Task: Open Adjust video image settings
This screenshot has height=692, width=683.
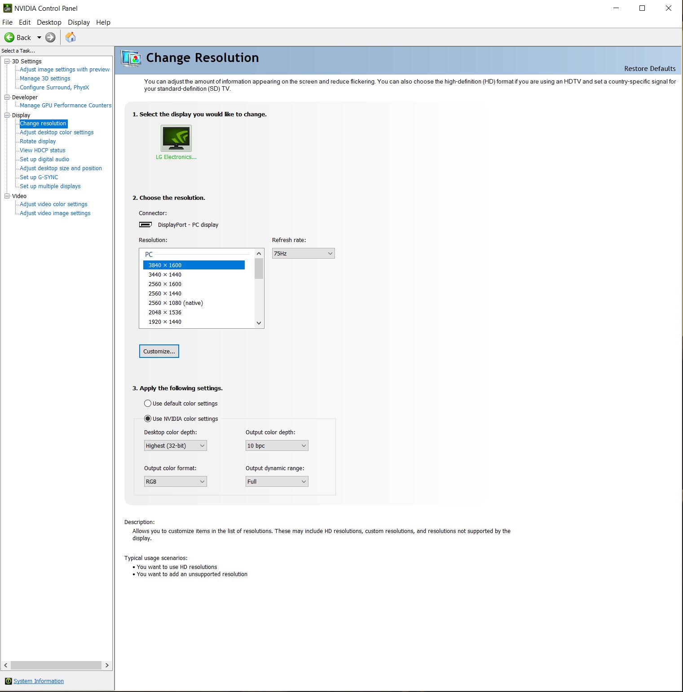Action: click(x=55, y=213)
